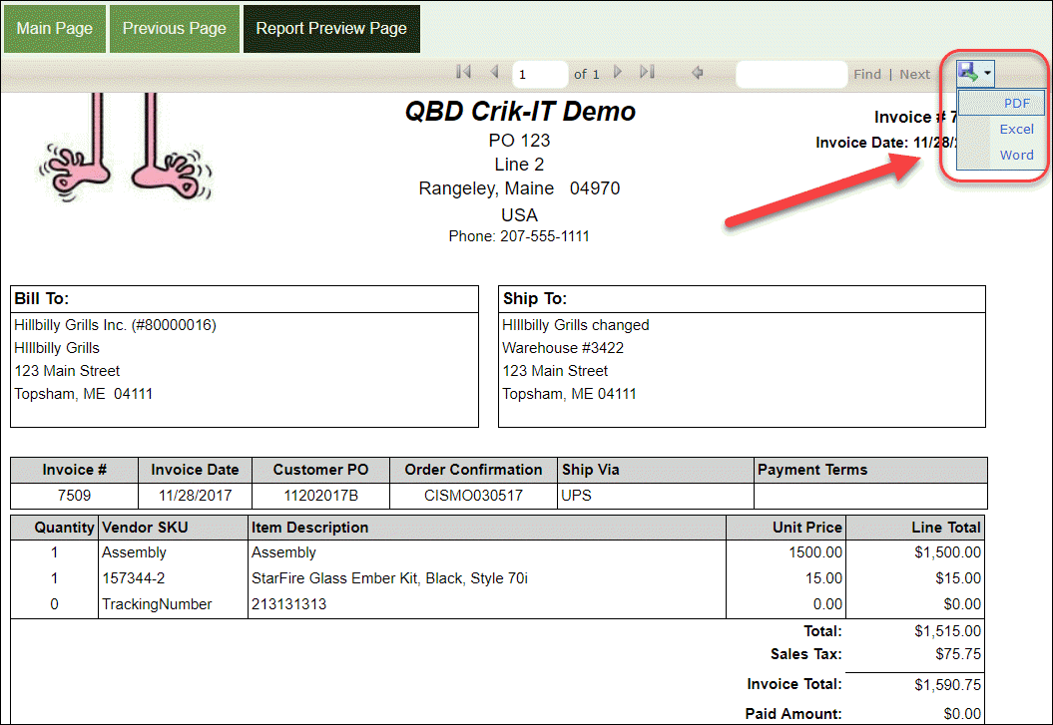
Task: Click the green export arrow icon
Action: (969, 72)
